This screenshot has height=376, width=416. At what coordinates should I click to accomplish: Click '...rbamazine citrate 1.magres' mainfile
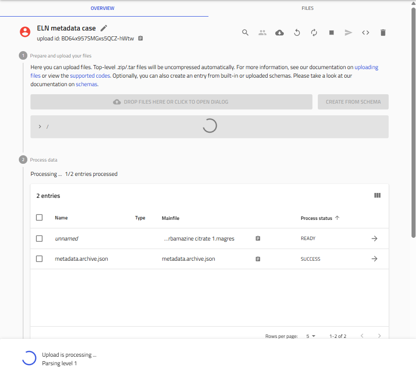click(199, 238)
